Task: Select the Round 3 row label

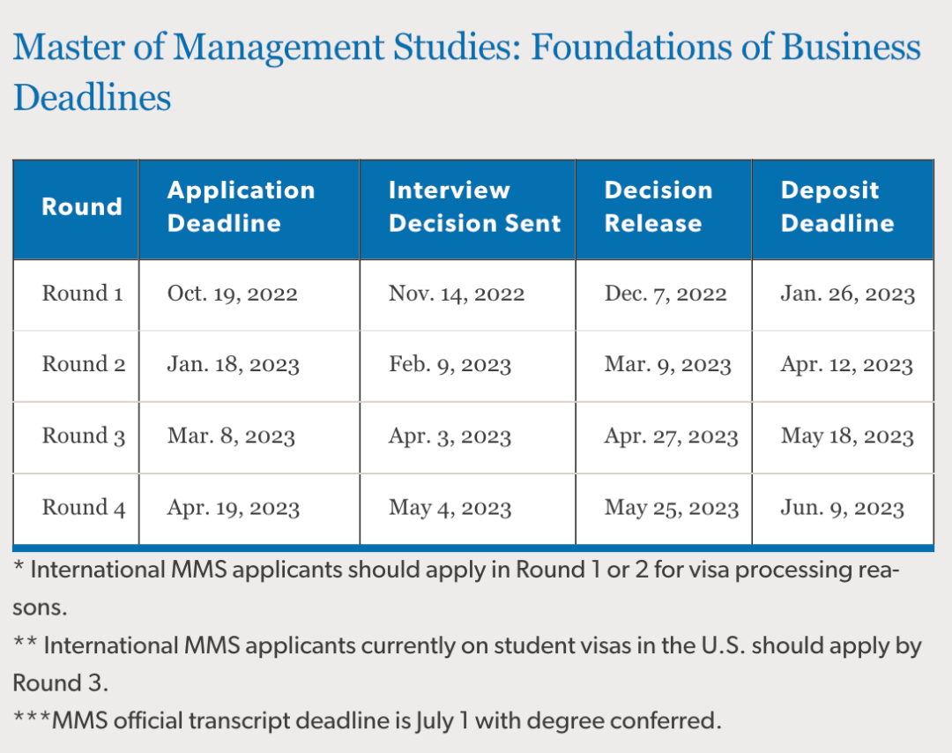Action: [x=84, y=436]
